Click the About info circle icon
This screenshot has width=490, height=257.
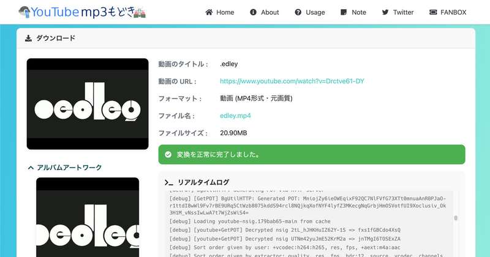click(x=254, y=12)
